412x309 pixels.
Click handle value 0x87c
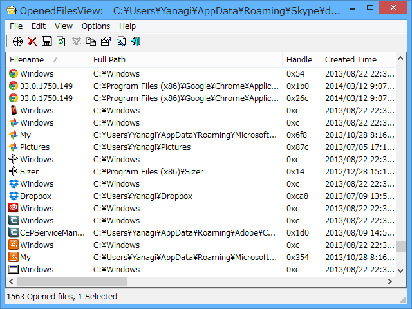click(297, 147)
